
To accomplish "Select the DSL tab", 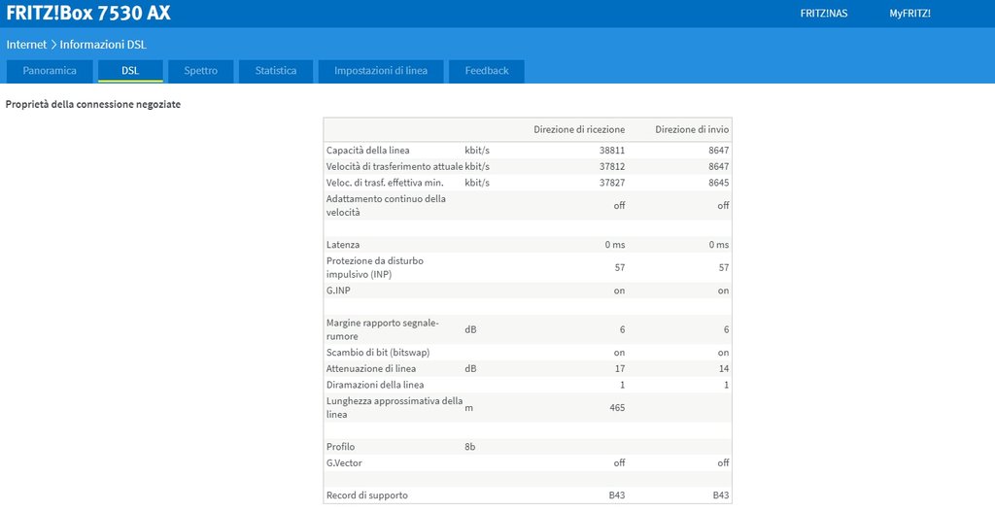I will (x=130, y=71).
